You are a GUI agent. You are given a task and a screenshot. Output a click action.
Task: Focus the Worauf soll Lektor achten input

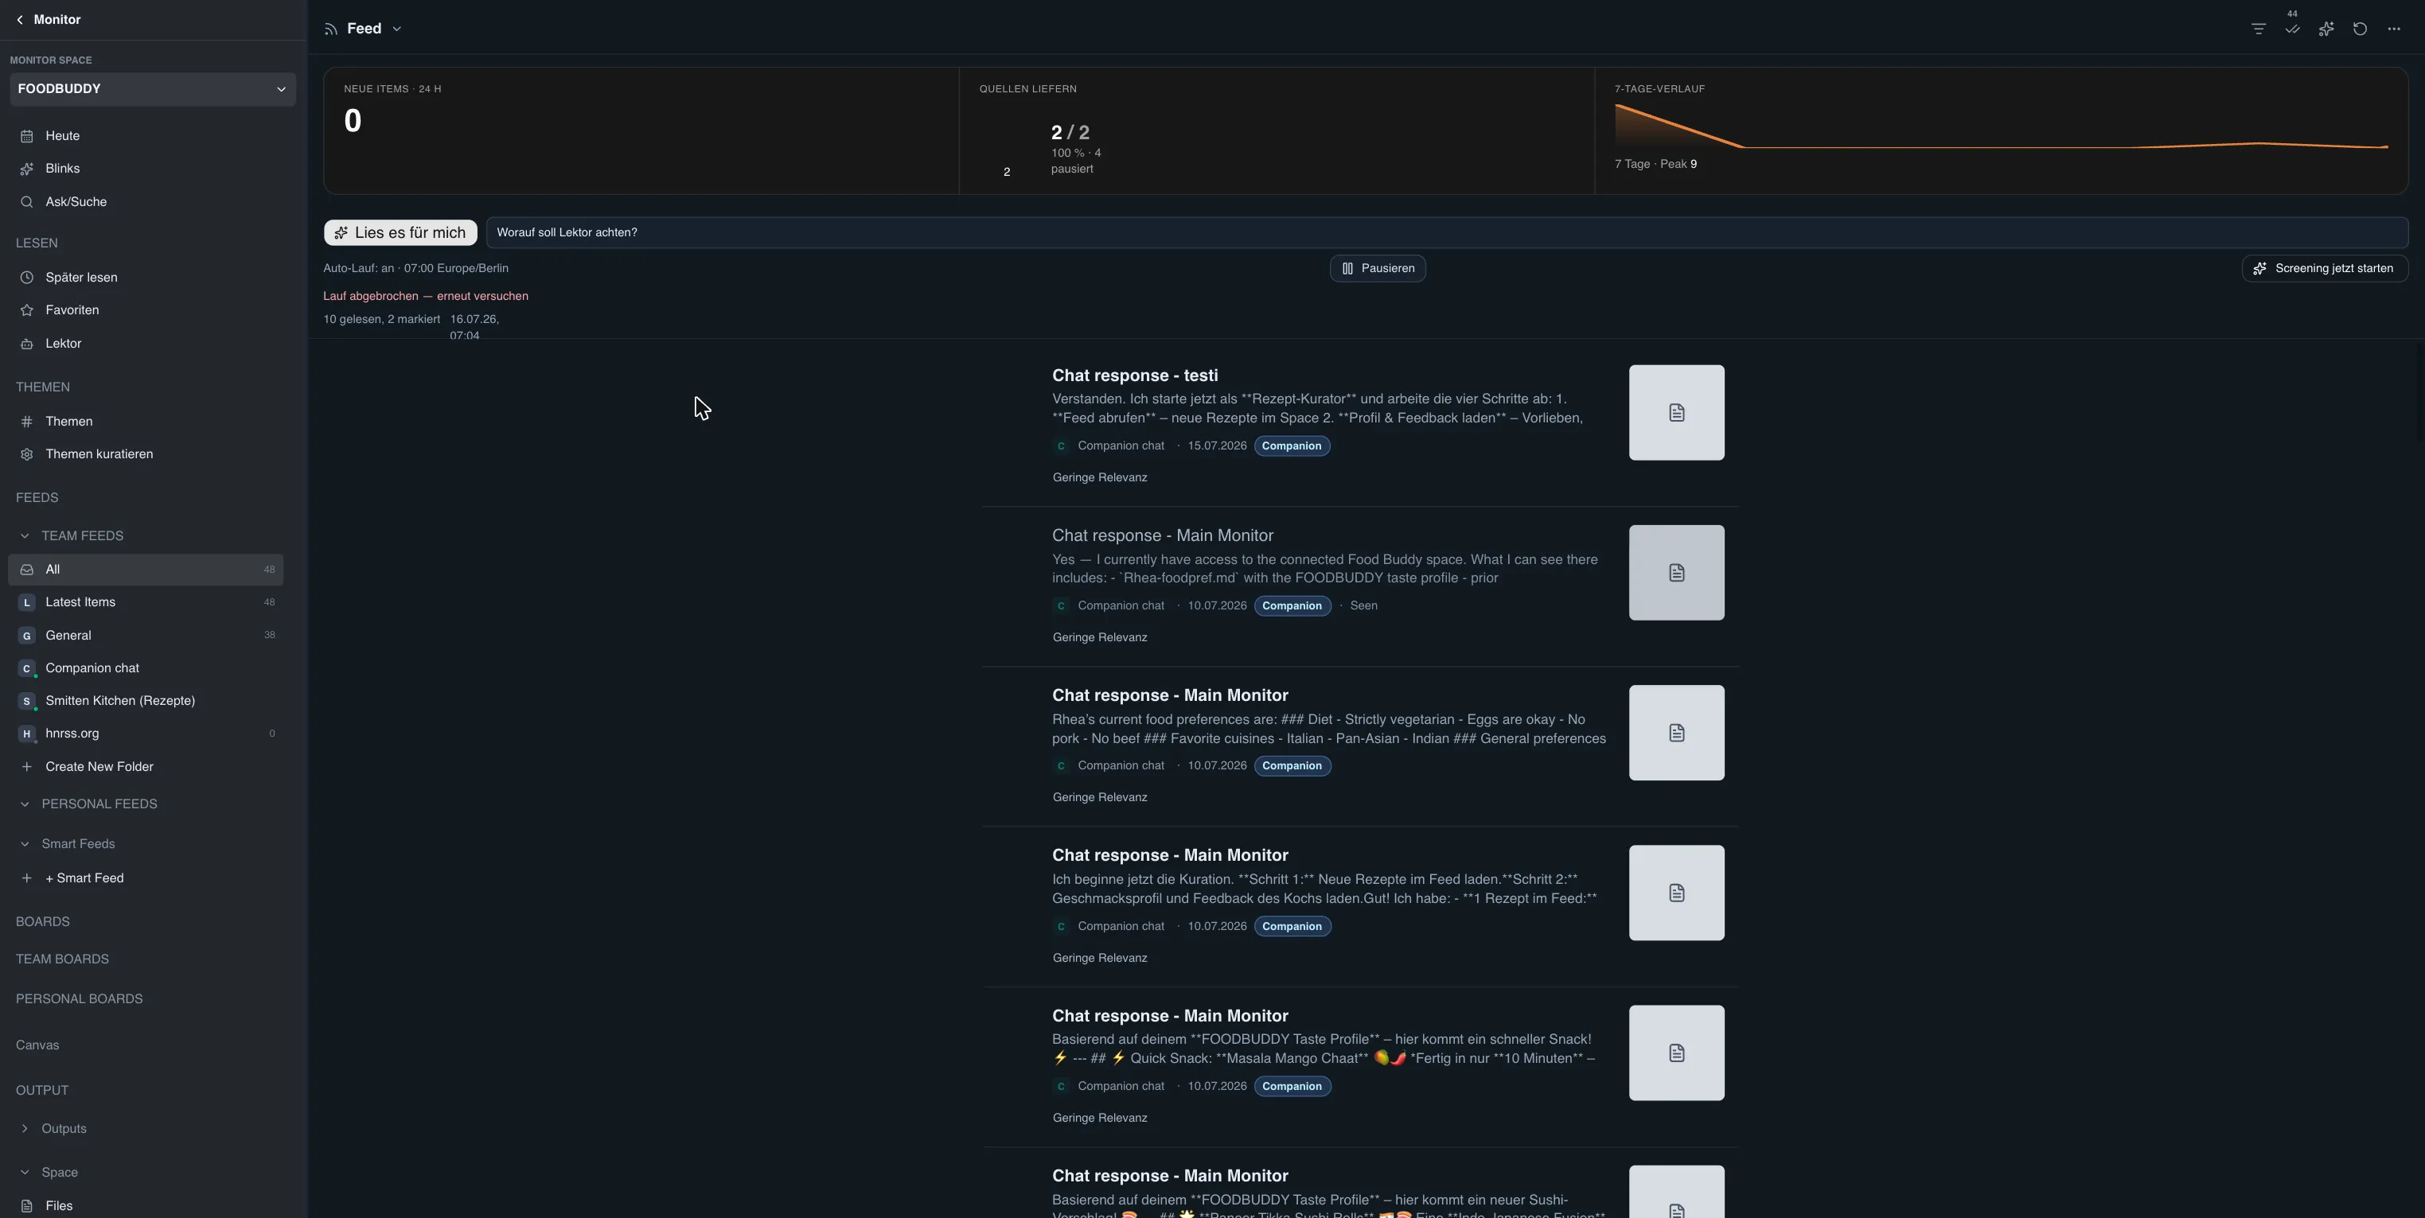(x=1447, y=232)
